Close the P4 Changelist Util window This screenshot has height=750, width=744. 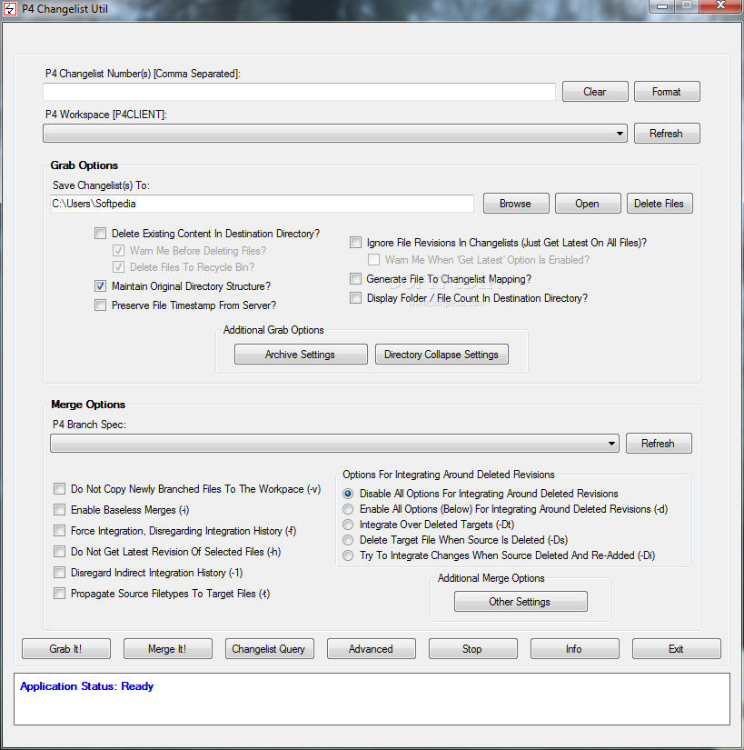click(x=720, y=5)
